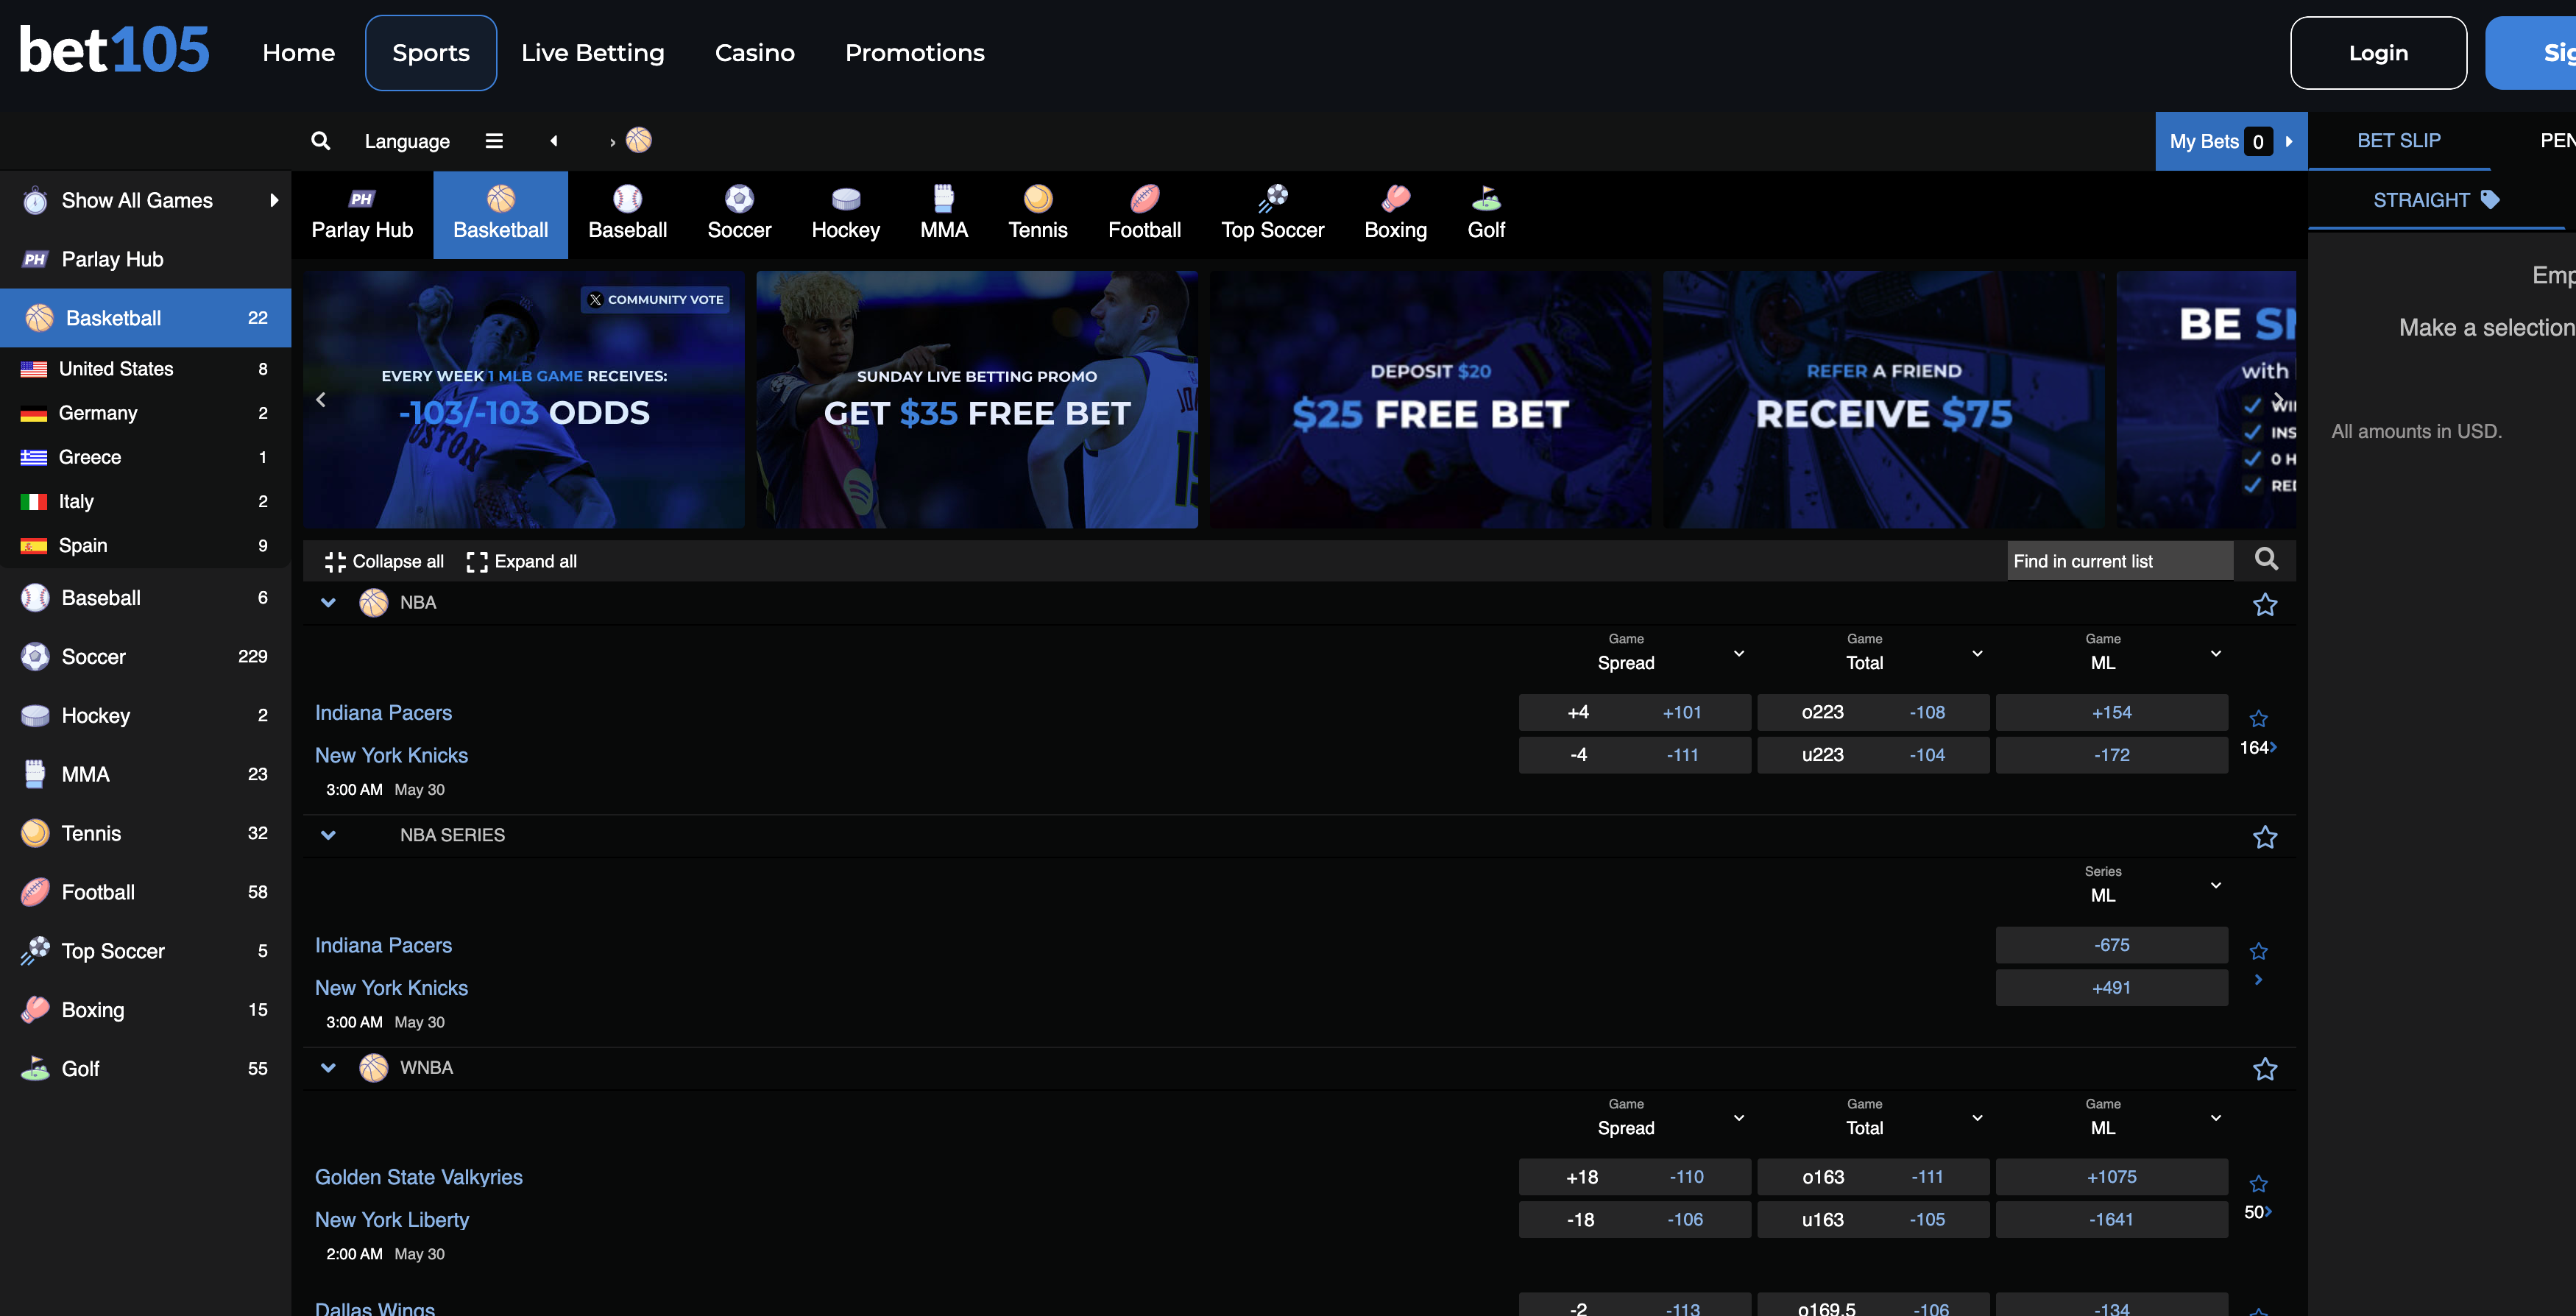
Task: Click the basketball breadcrumb icon in the sub toolbar
Action: pos(639,140)
